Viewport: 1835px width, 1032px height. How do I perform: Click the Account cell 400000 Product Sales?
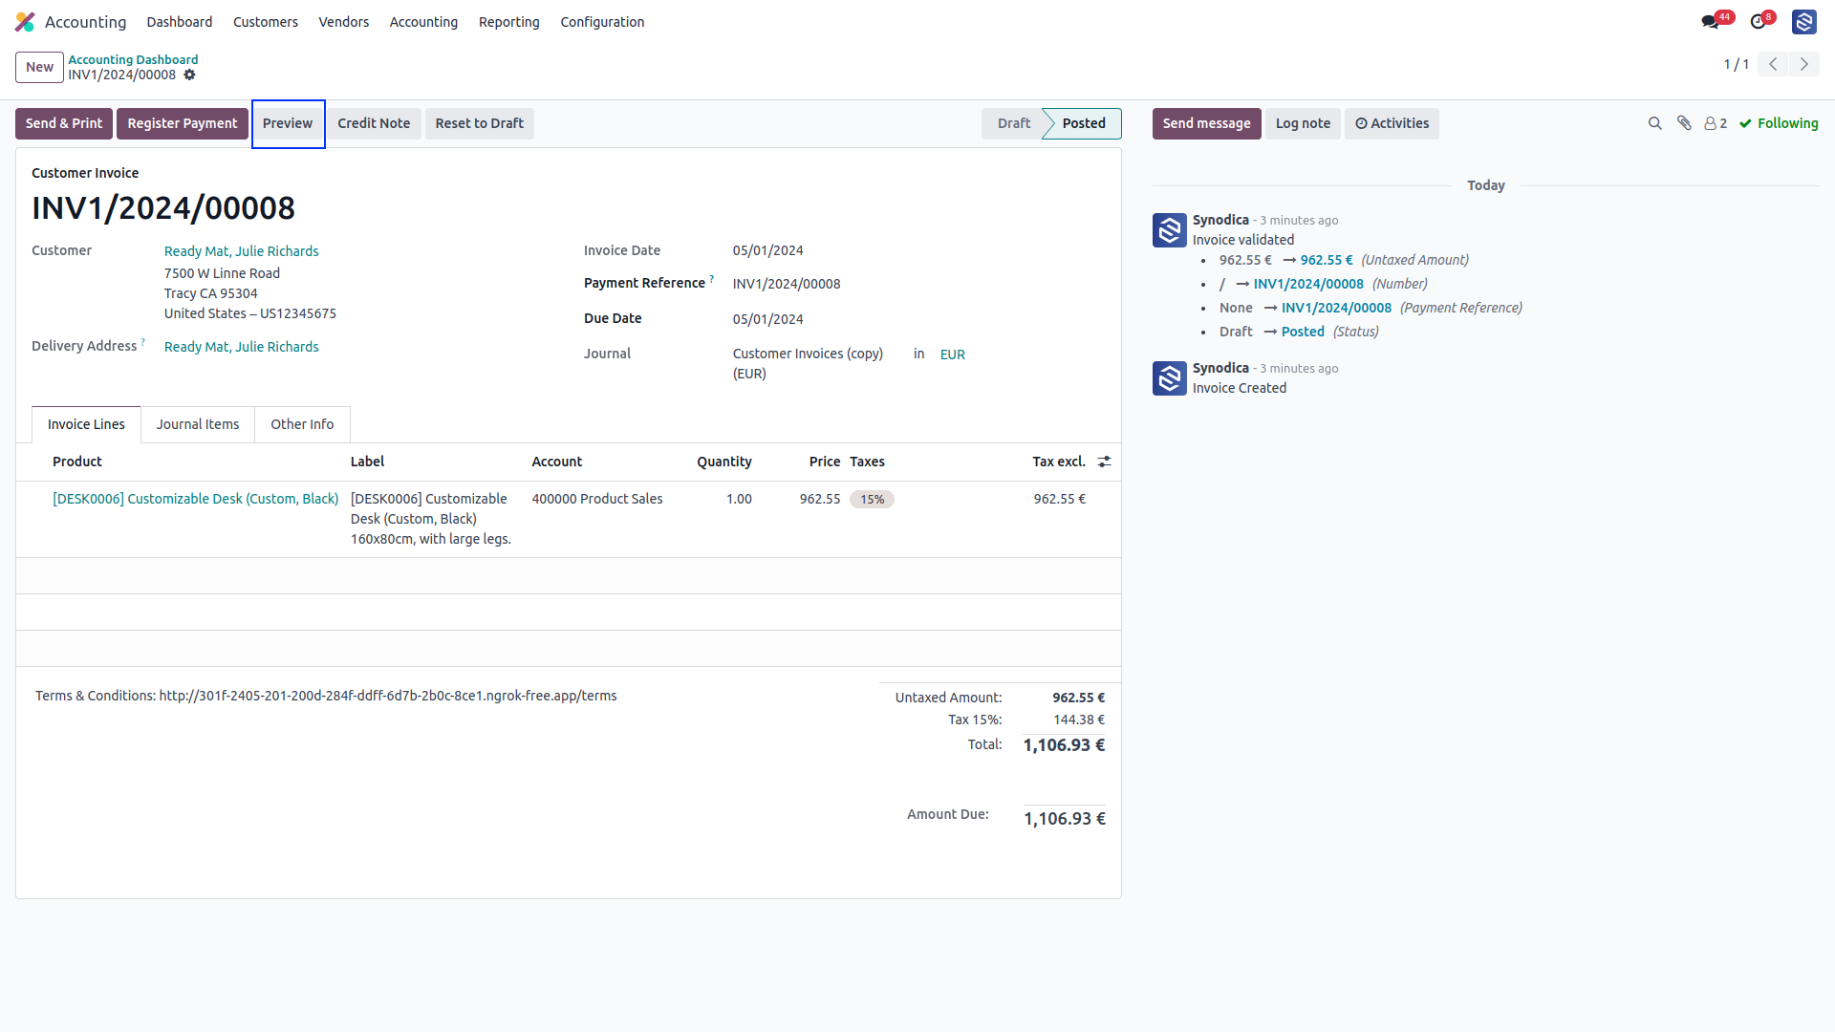(597, 499)
